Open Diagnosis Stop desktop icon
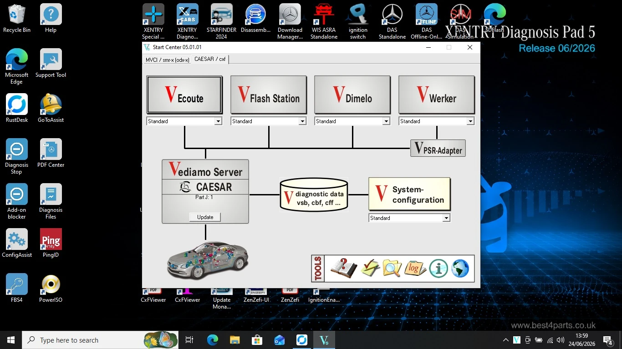Screen dimensions: 622x349 click(17, 157)
